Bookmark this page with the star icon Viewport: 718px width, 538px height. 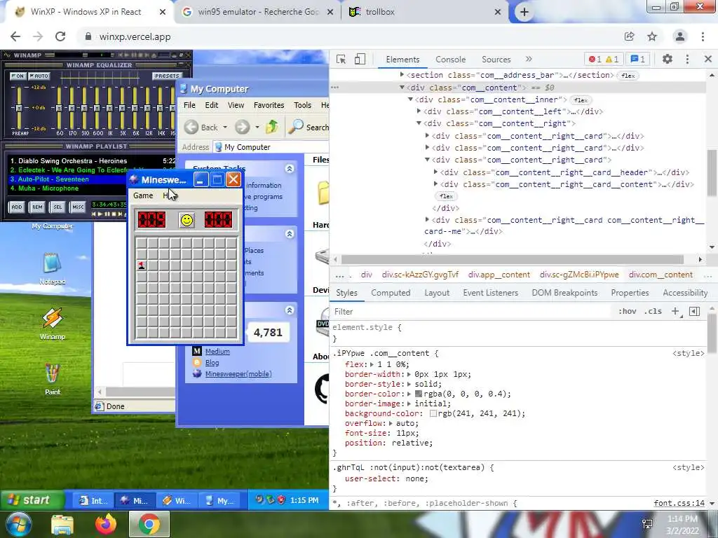point(652,36)
